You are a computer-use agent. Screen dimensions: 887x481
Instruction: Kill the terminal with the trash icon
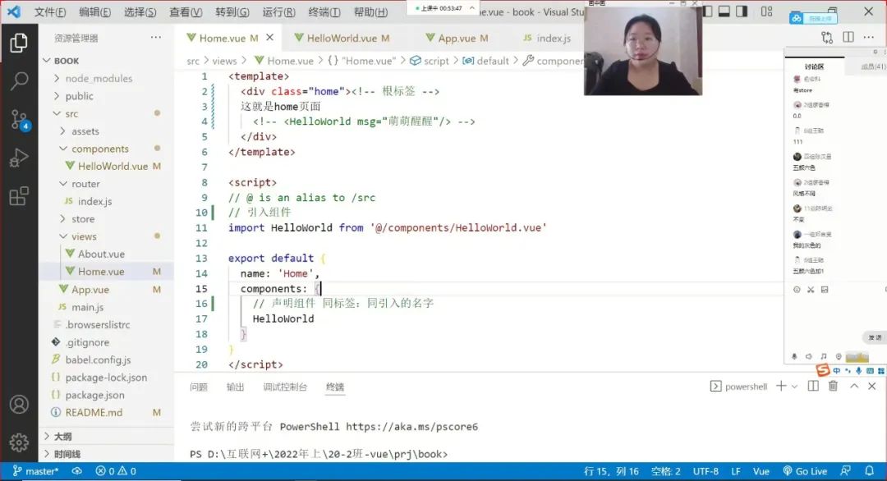pyautogui.click(x=834, y=386)
